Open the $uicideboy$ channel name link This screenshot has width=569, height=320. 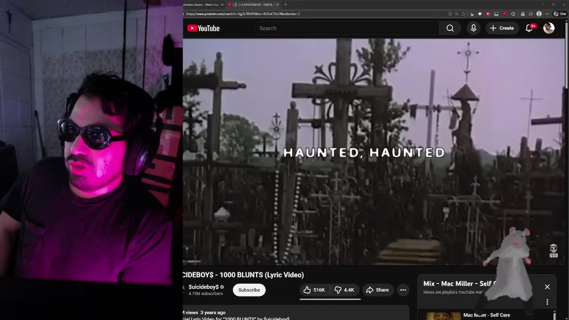point(204,287)
